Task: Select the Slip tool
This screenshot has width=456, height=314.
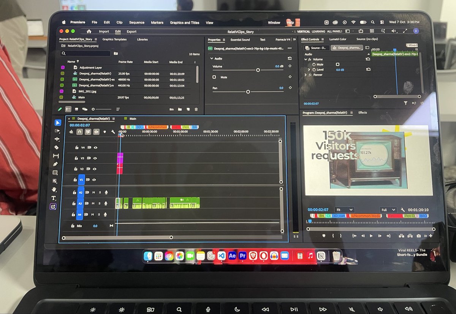Action: point(56,156)
